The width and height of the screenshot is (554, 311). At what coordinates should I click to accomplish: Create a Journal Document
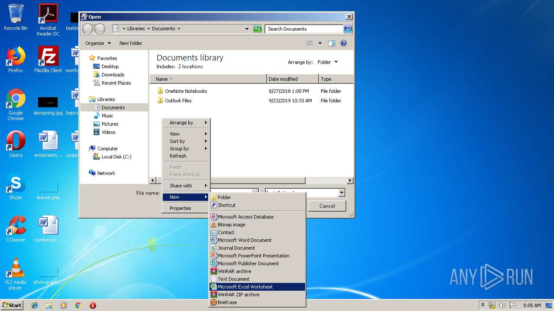(x=257, y=248)
